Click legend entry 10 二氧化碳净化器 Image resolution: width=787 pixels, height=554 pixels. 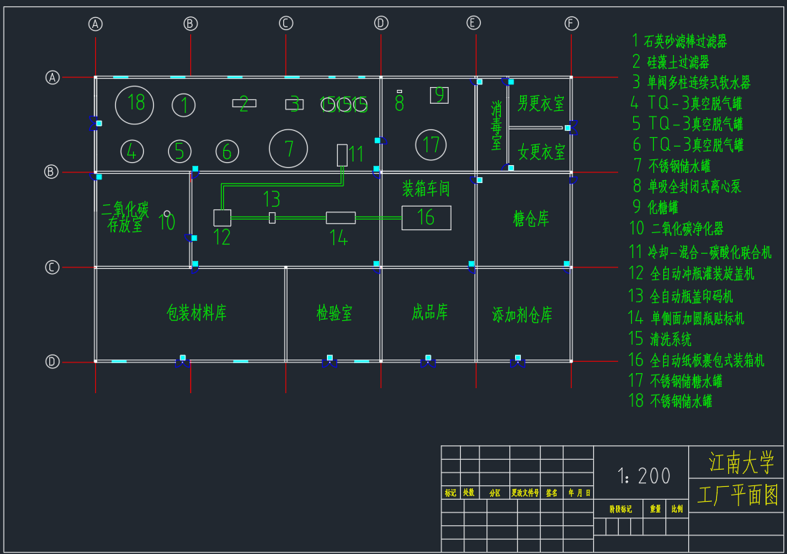pyautogui.click(x=677, y=229)
